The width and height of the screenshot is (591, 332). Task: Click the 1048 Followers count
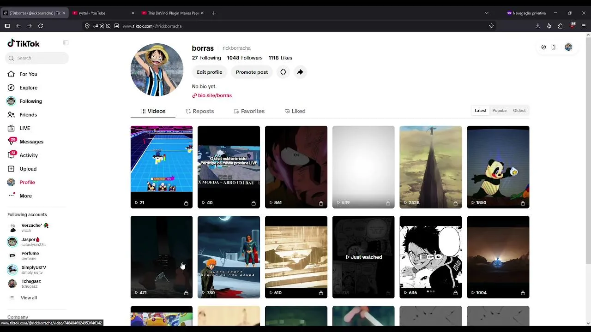245,58
